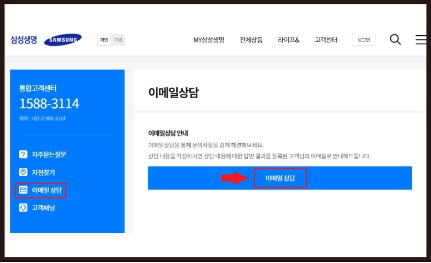Select the 개인 (personal) mode
Screen dimensions: 431x263
103,40
